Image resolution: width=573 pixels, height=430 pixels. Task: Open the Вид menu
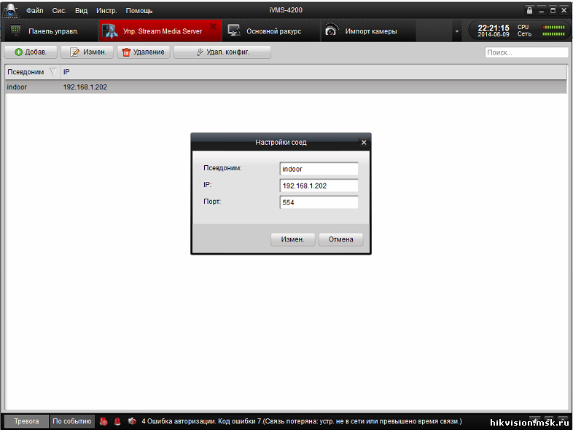(x=81, y=11)
